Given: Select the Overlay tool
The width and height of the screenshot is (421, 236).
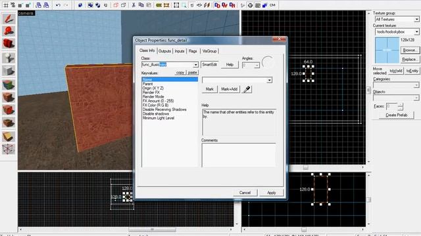Looking at the screenshot, I should click(9, 123).
